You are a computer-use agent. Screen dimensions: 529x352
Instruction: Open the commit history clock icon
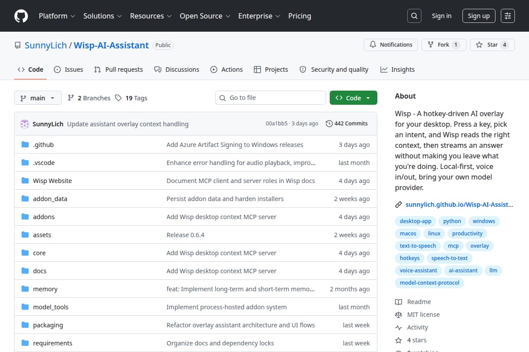[x=329, y=124]
